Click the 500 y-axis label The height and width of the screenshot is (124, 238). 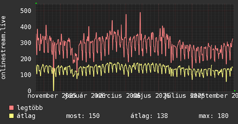pos(26,11)
